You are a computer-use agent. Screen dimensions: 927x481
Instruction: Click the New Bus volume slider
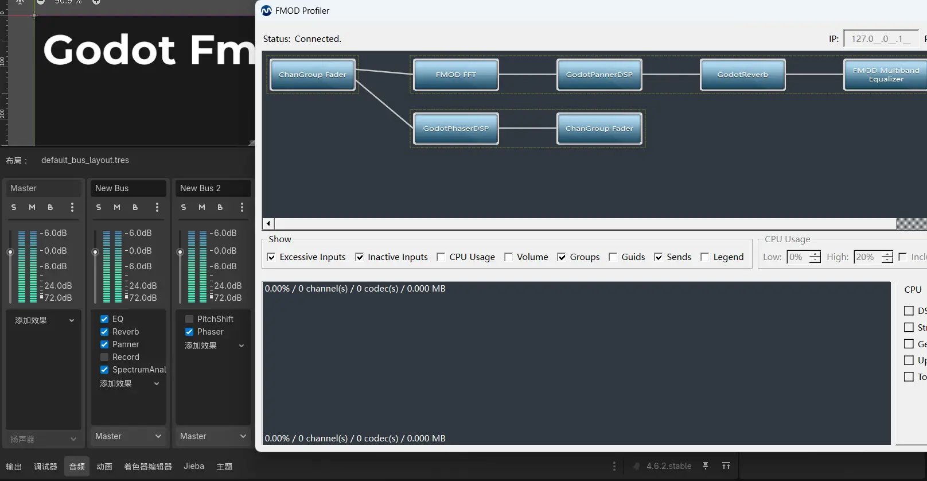point(95,266)
